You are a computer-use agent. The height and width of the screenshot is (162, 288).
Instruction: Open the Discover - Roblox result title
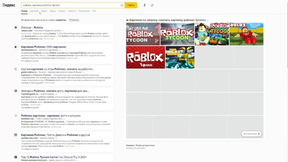point(32,27)
